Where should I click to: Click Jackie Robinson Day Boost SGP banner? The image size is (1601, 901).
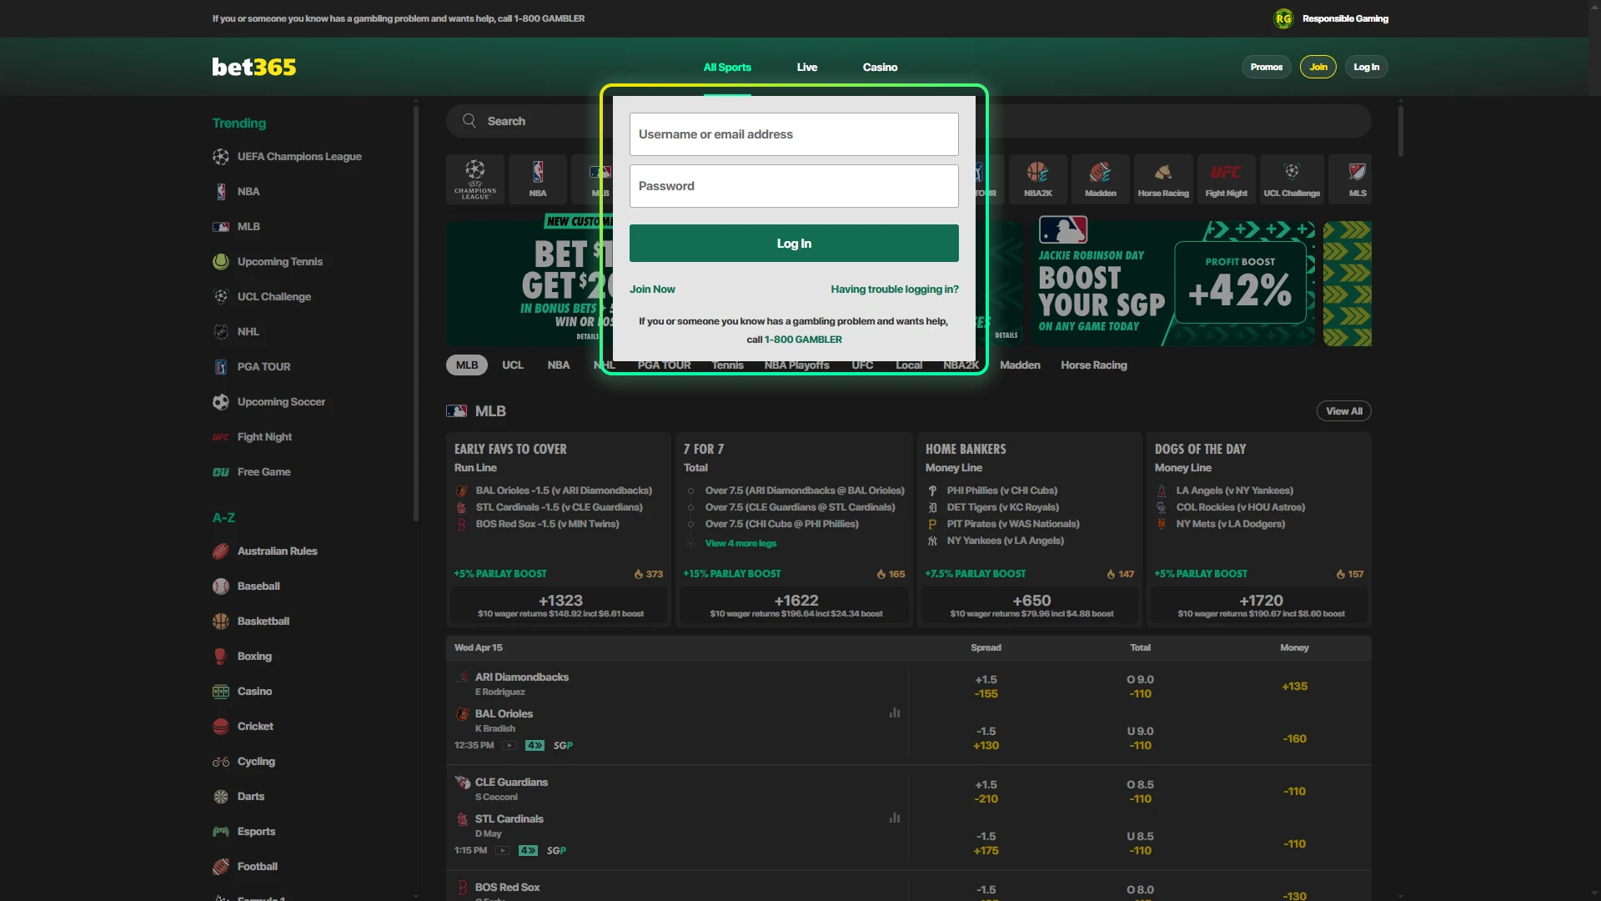tap(1172, 283)
